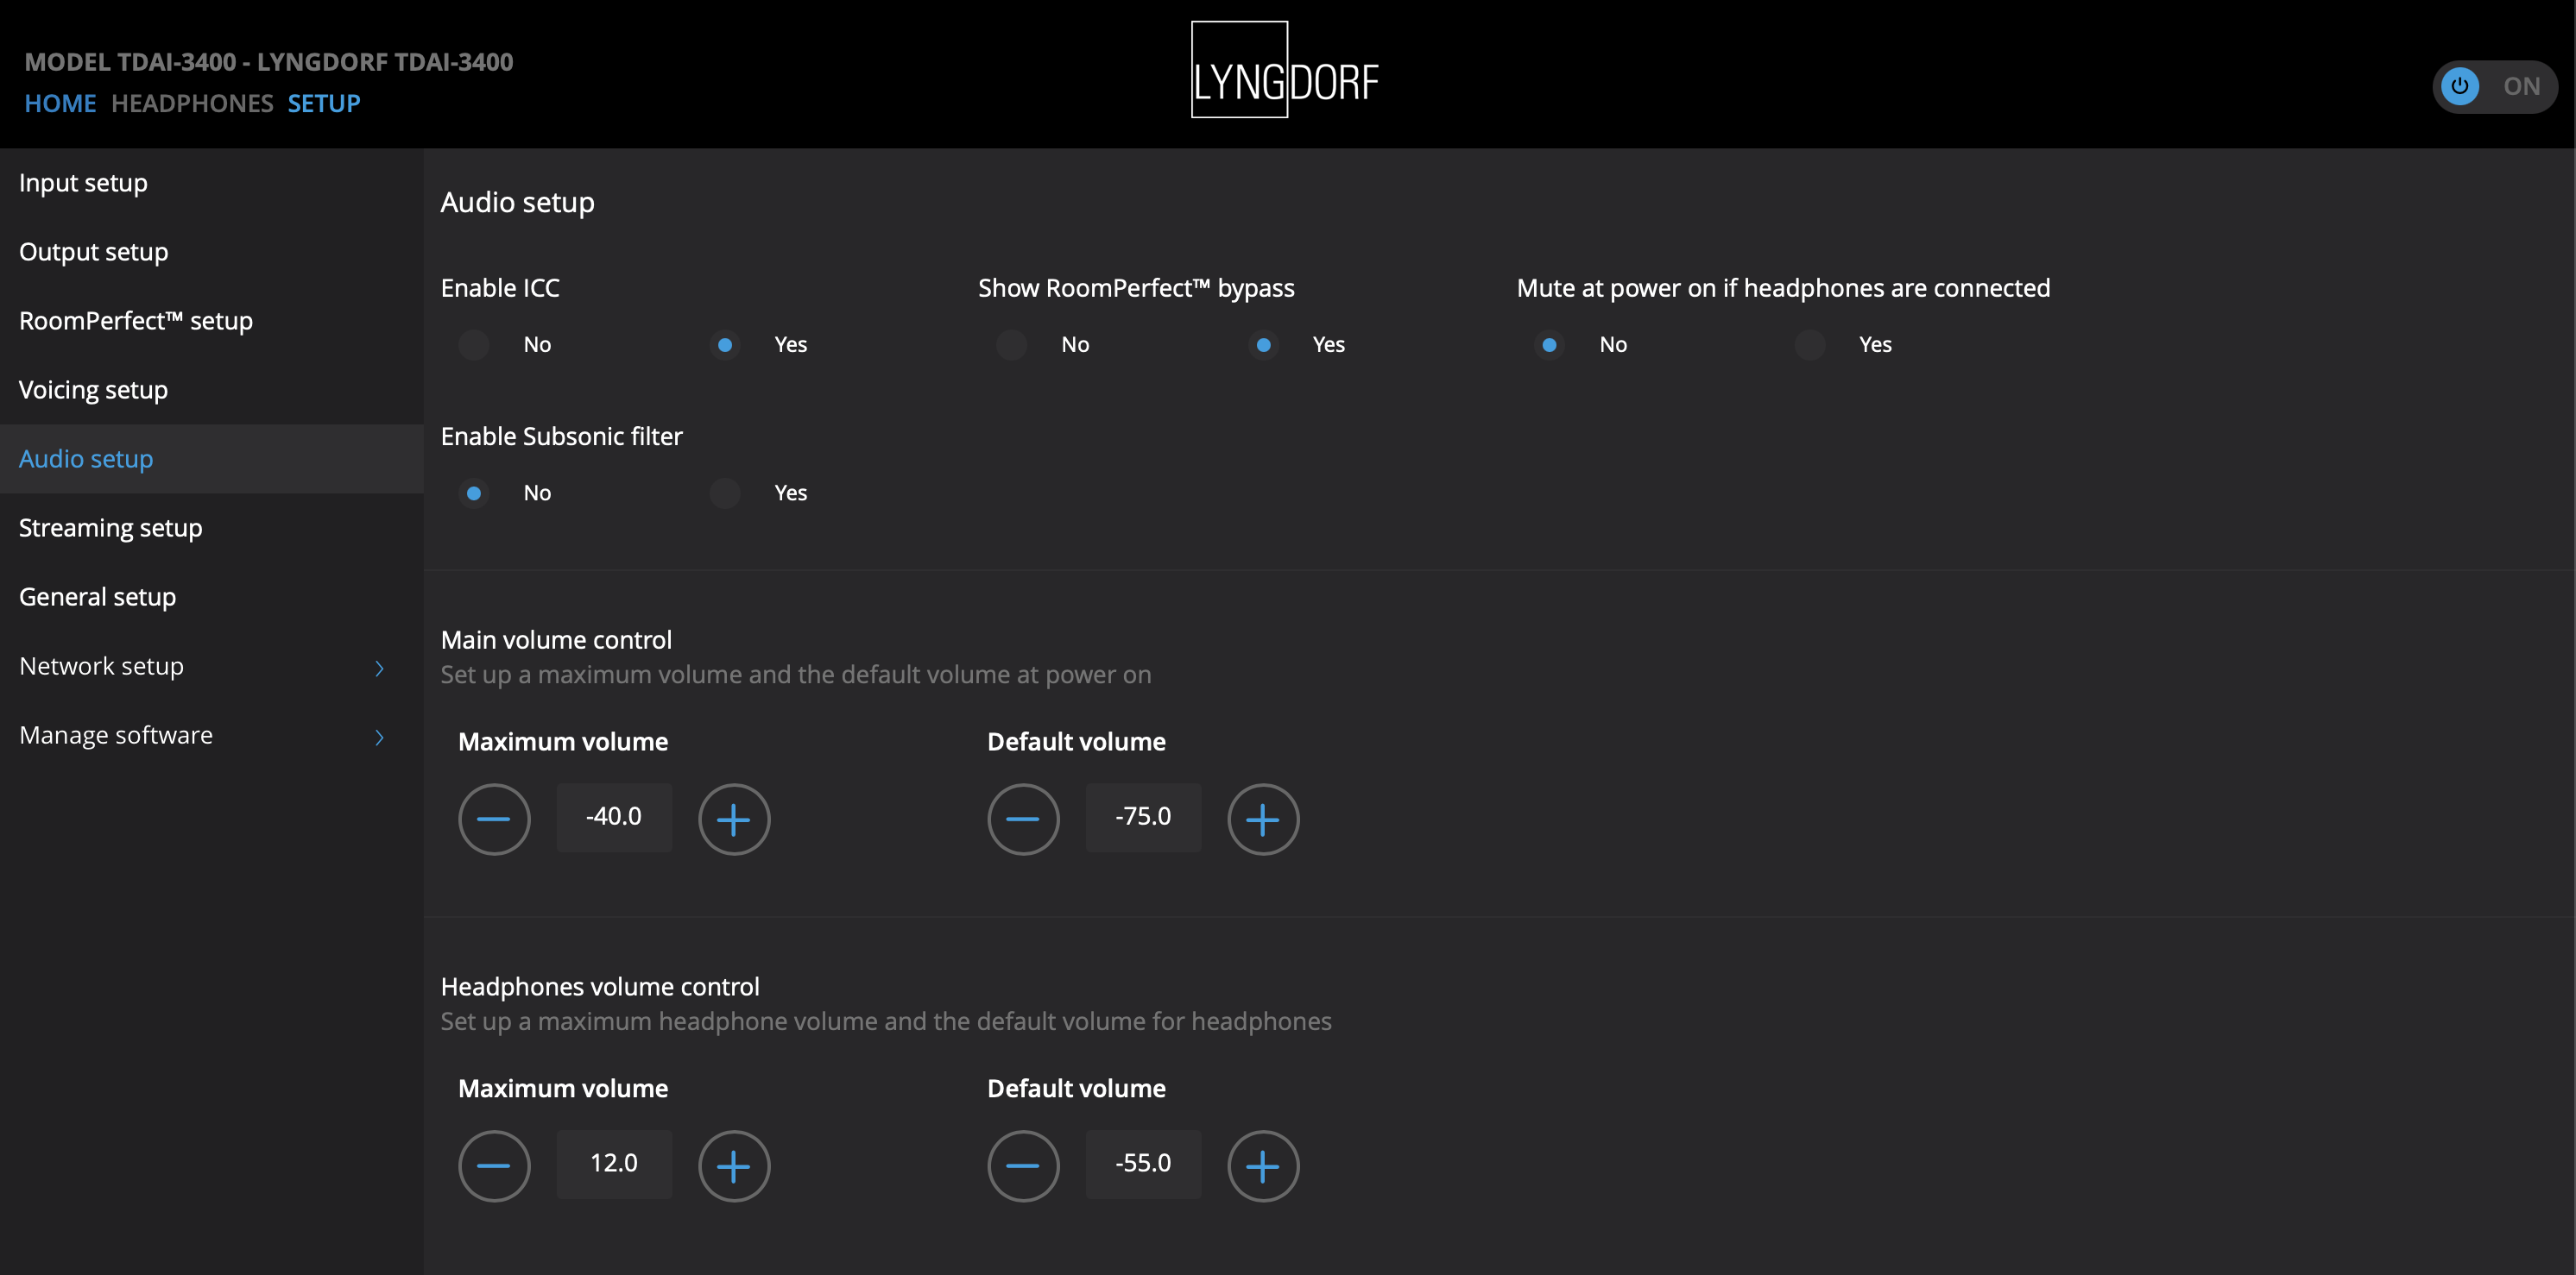This screenshot has height=1275, width=2576.
Task: Select Yes for mute with headphones connected
Action: pyautogui.click(x=1810, y=345)
